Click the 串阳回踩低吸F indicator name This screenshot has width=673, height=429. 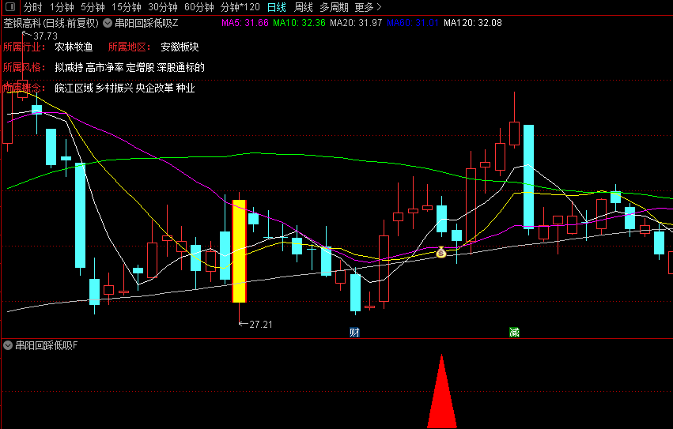click(x=47, y=345)
